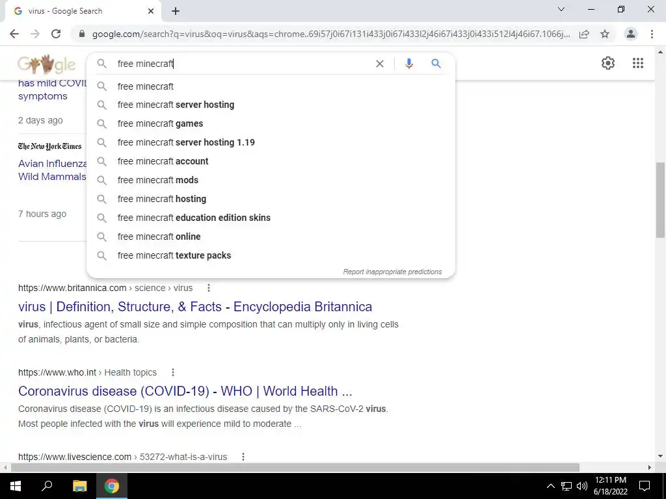Click the browser forward arrow
The height and width of the screenshot is (499, 666).
pos(35,34)
